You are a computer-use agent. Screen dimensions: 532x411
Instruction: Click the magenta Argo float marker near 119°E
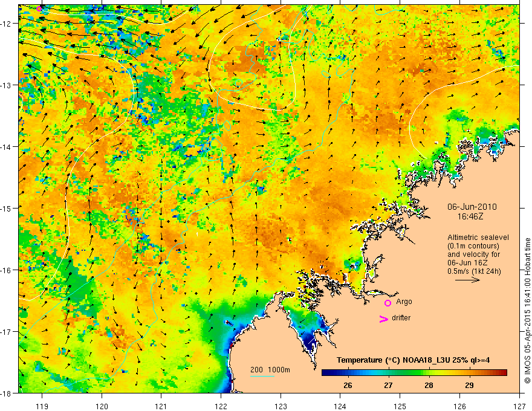(x=39, y=8)
